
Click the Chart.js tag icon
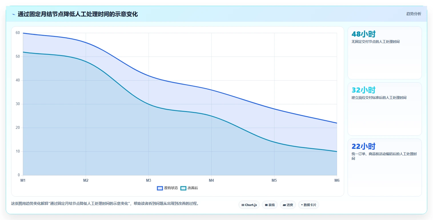(243, 205)
